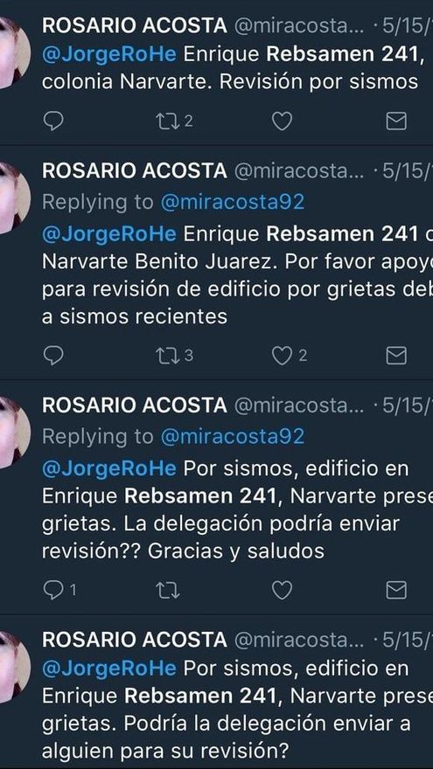The height and width of the screenshot is (769, 433).
Task: Reply to tweet mentioning Benito Juarez
Action: [53, 356]
